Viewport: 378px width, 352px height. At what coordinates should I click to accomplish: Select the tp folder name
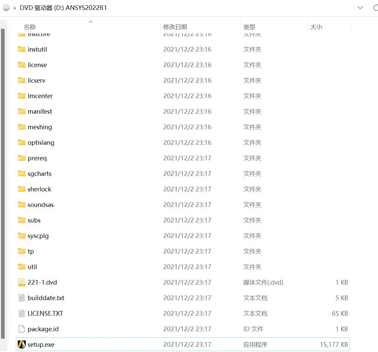click(x=31, y=251)
